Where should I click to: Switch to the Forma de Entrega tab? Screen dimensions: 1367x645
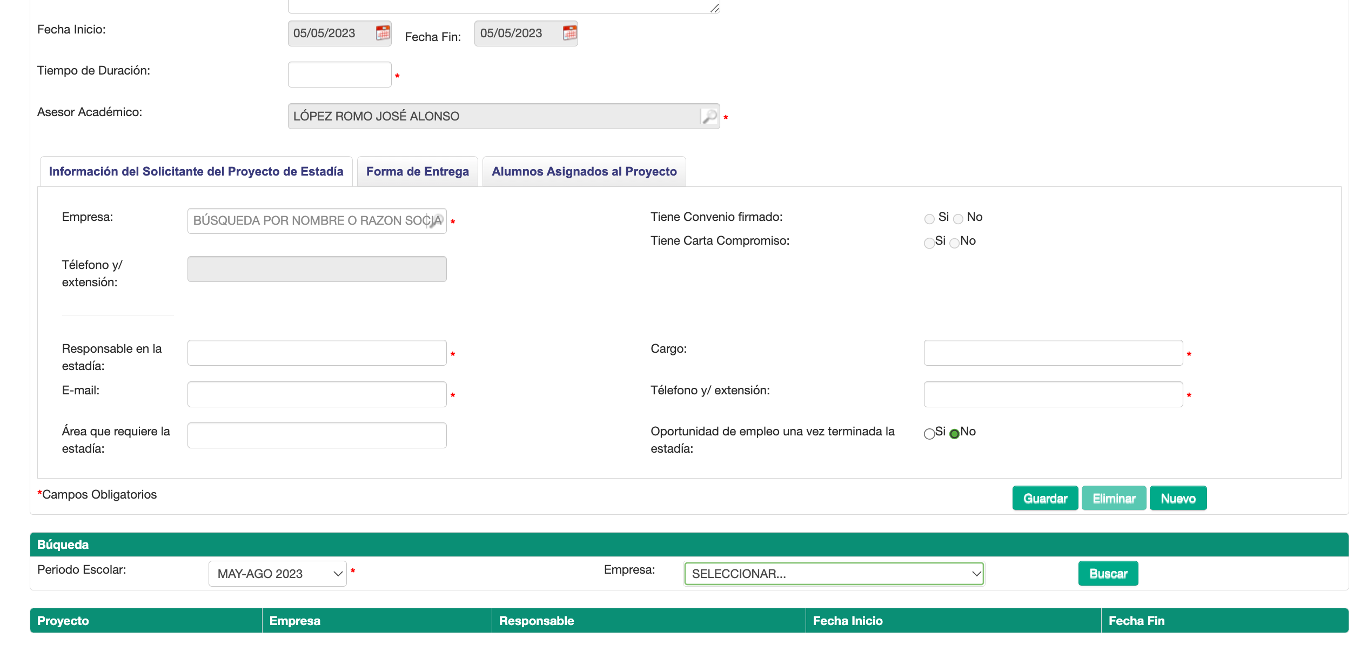point(417,171)
